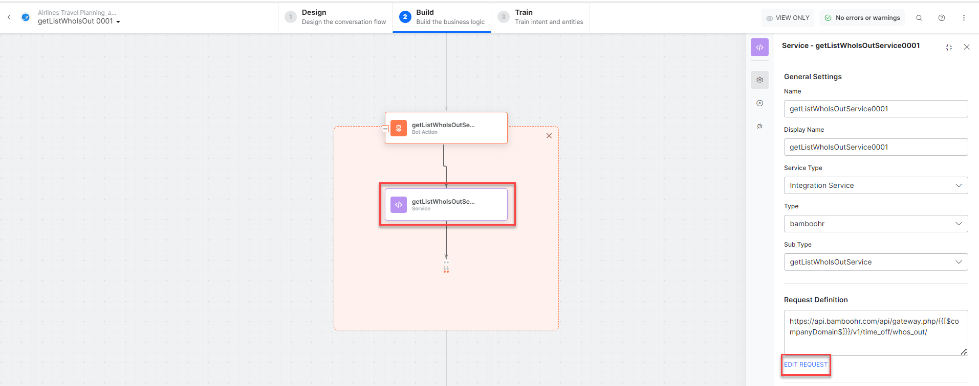Open the three-dot more options menu
The image size is (979, 386).
pos(964,18)
